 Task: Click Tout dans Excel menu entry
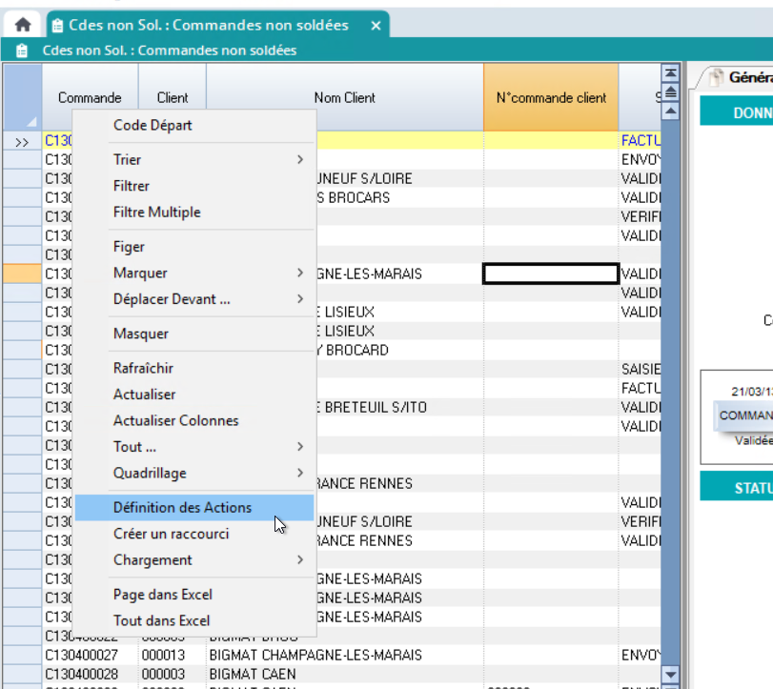(x=162, y=620)
